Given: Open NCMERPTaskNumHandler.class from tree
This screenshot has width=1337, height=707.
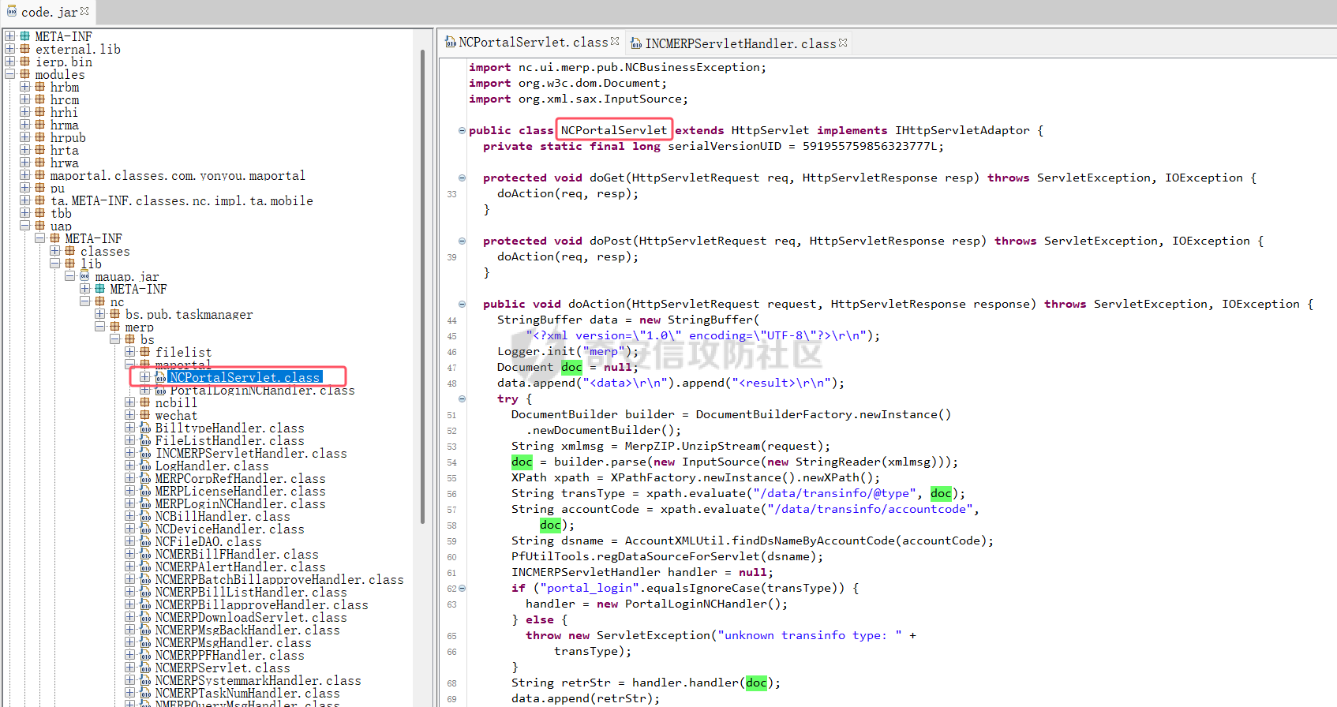Looking at the screenshot, I should tap(248, 693).
